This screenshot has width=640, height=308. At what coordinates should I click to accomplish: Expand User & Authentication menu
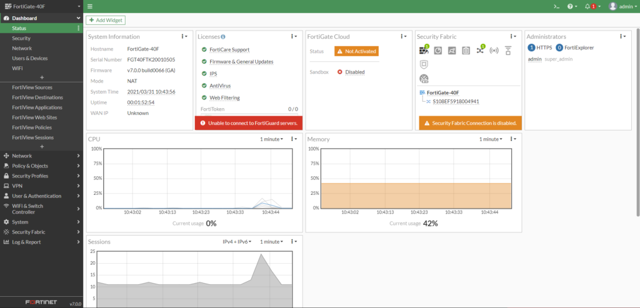(42, 196)
